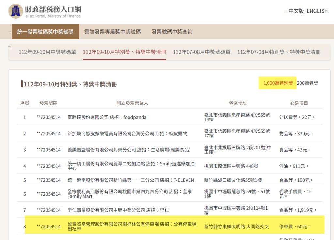The height and width of the screenshot is (240, 334).
Task: Select the 蝦皮購物 vendor cell
Action: (x=128, y=134)
